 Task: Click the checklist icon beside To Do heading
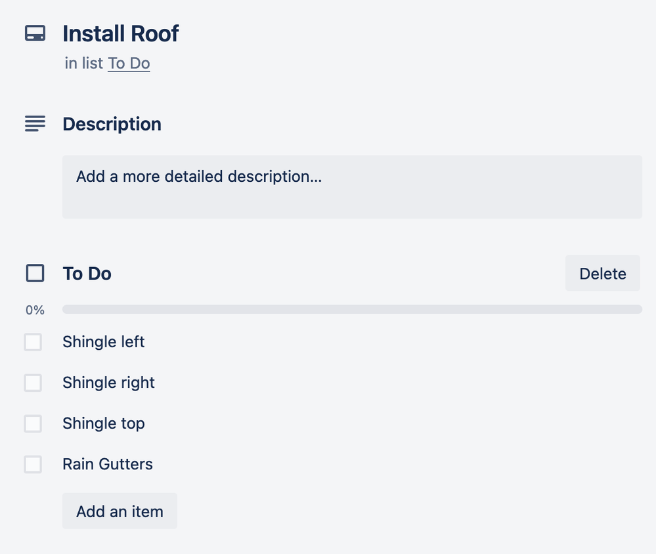pyautogui.click(x=35, y=273)
